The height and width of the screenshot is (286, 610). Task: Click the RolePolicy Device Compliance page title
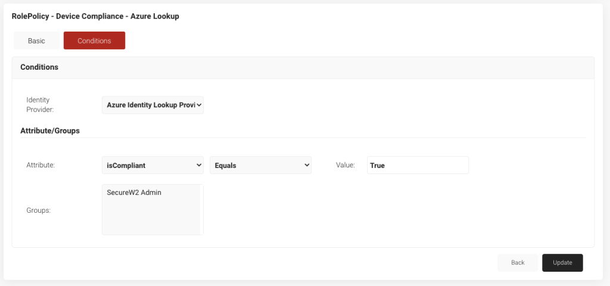coord(95,16)
